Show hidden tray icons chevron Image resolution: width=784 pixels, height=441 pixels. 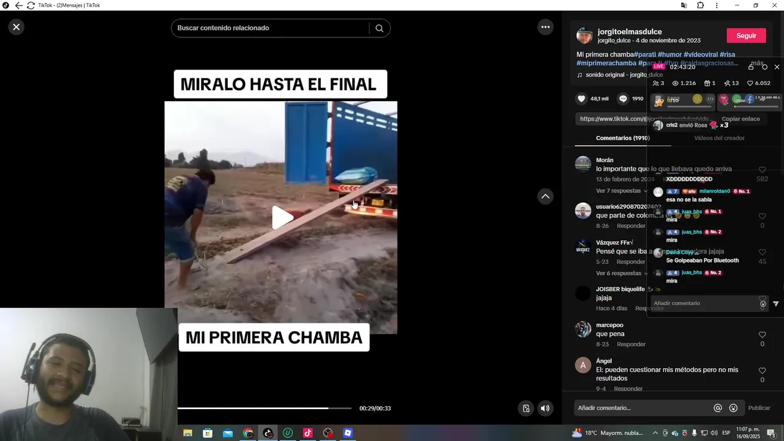655,433
